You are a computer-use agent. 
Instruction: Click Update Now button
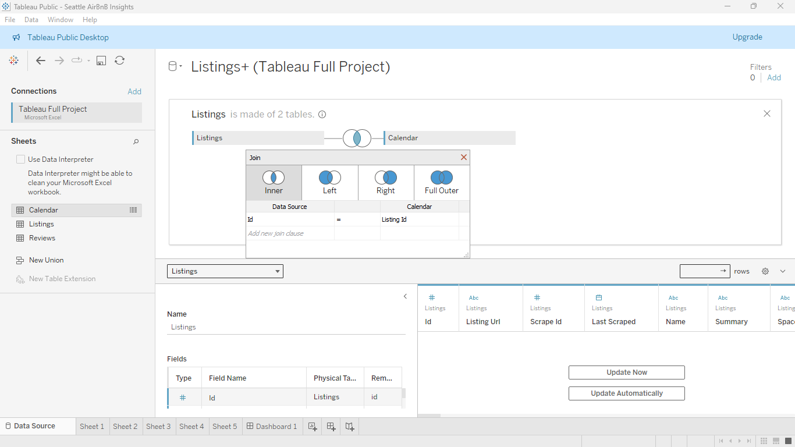(x=627, y=372)
